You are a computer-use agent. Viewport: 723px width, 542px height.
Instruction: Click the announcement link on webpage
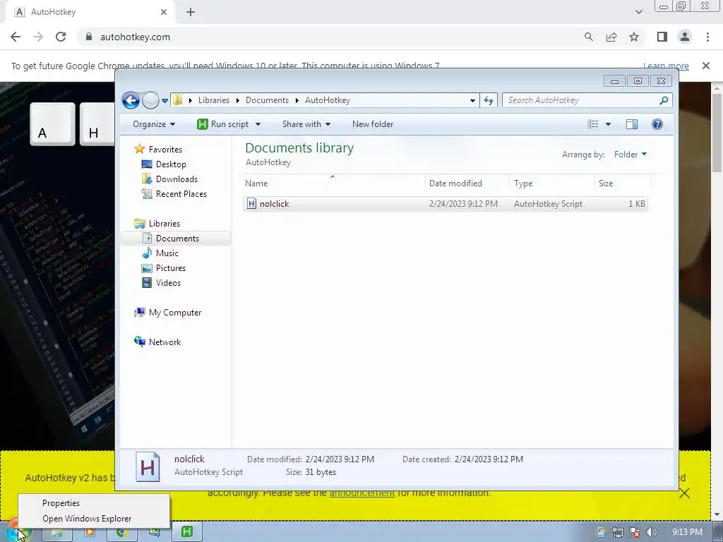click(361, 493)
